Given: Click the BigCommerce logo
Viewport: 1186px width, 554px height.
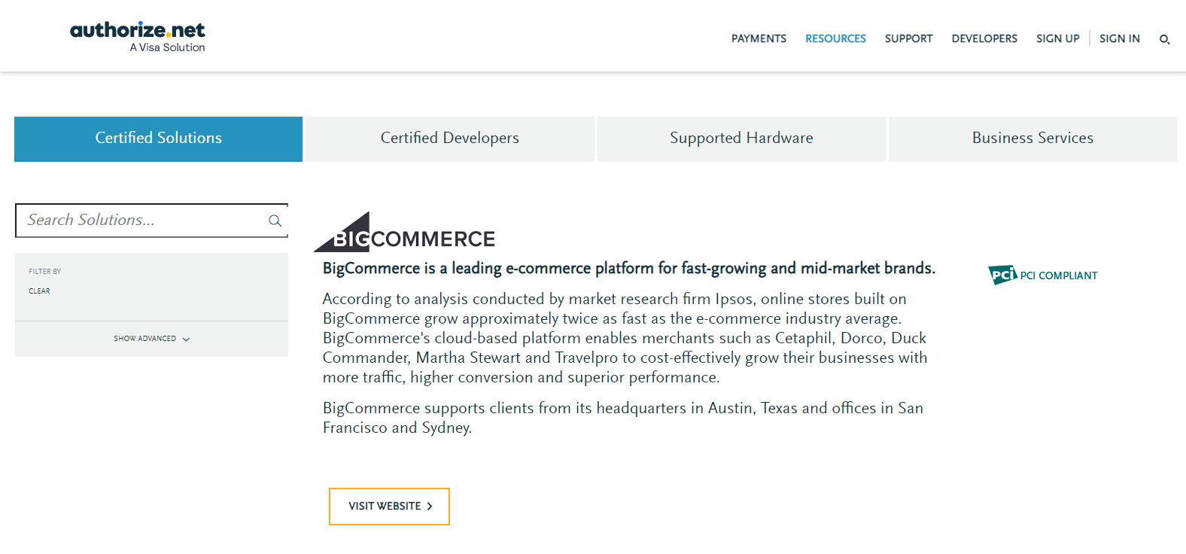Looking at the screenshot, I should pyautogui.click(x=405, y=233).
